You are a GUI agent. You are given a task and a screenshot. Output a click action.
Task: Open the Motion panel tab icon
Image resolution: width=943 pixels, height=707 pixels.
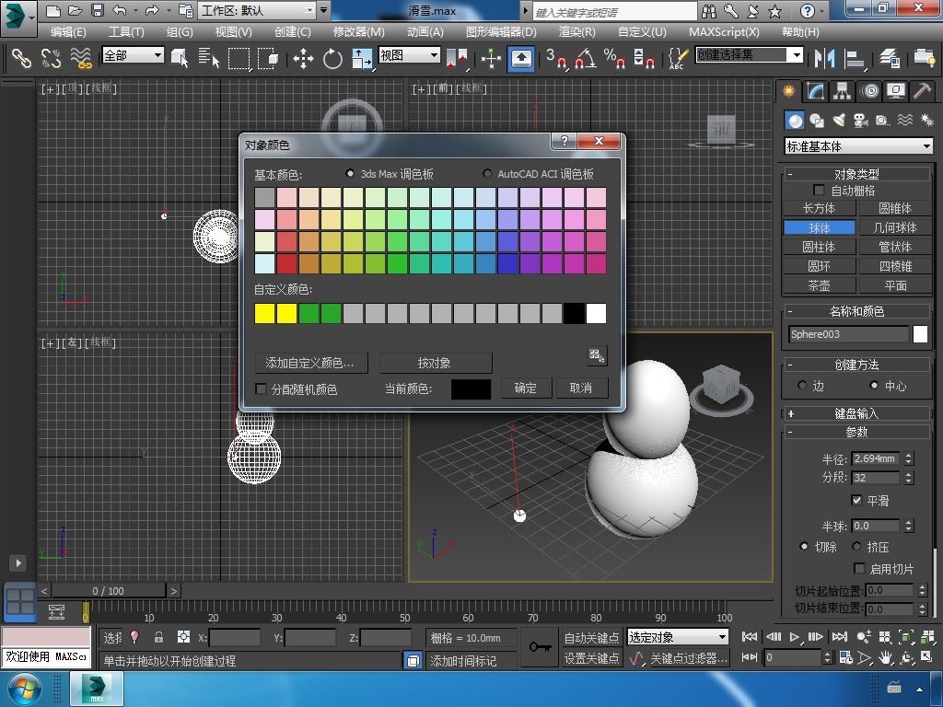coord(869,91)
